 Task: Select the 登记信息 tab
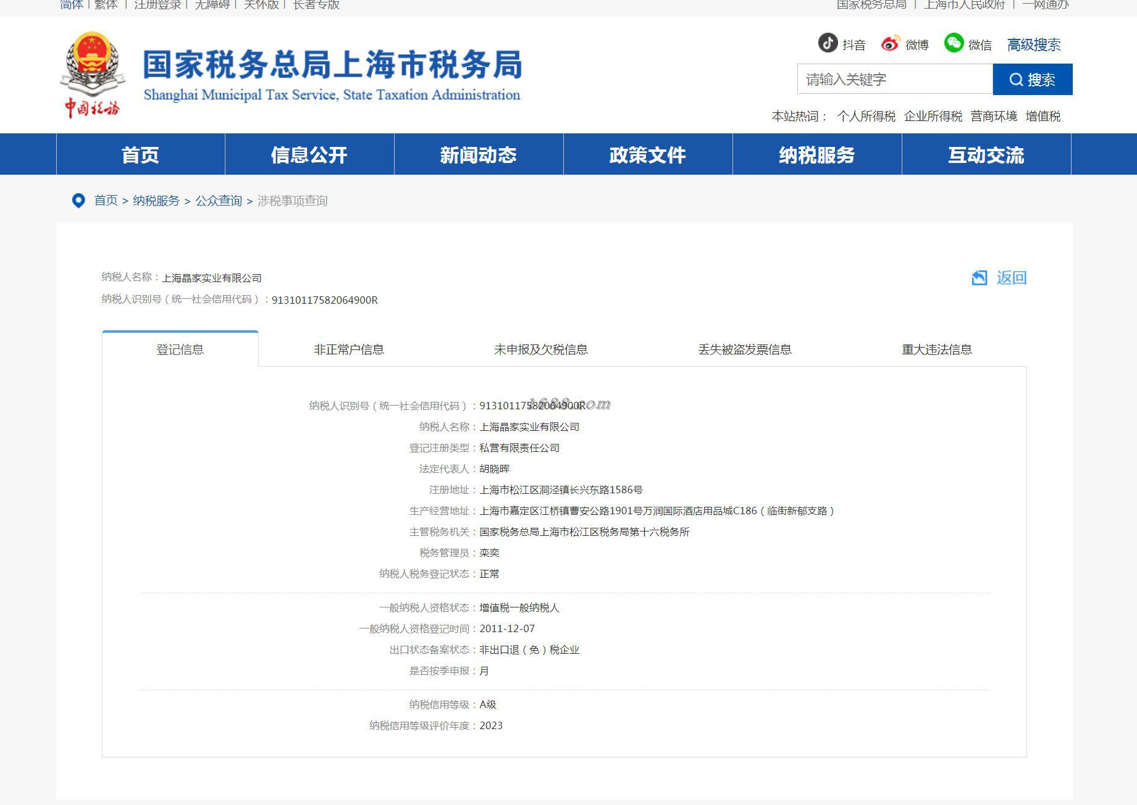point(180,349)
